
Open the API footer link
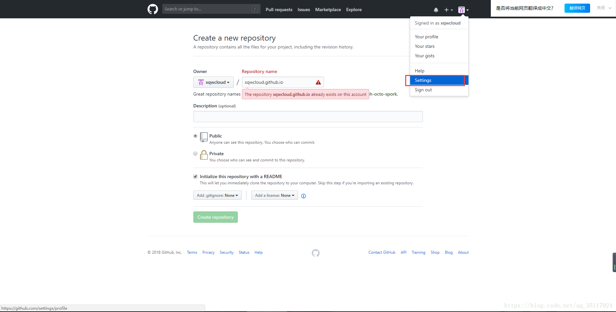click(x=404, y=252)
